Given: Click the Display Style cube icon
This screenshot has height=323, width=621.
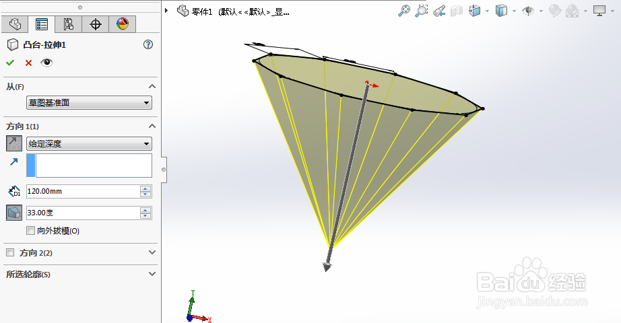Looking at the screenshot, I should tap(501, 11).
